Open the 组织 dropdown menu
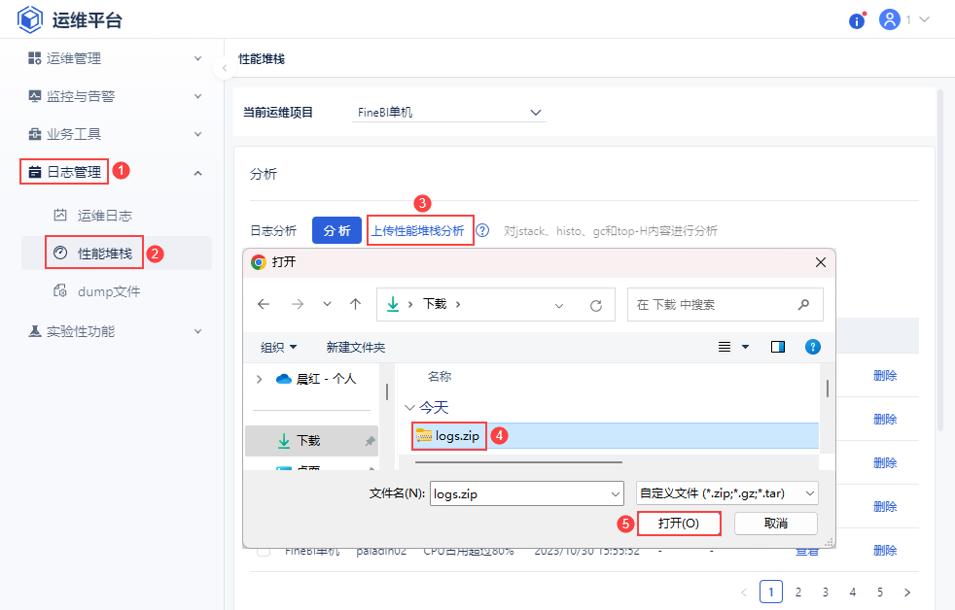This screenshot has height=610, width=955. [x=278, y=348]
